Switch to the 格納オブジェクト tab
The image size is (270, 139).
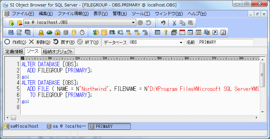click(x=58, y=52)
